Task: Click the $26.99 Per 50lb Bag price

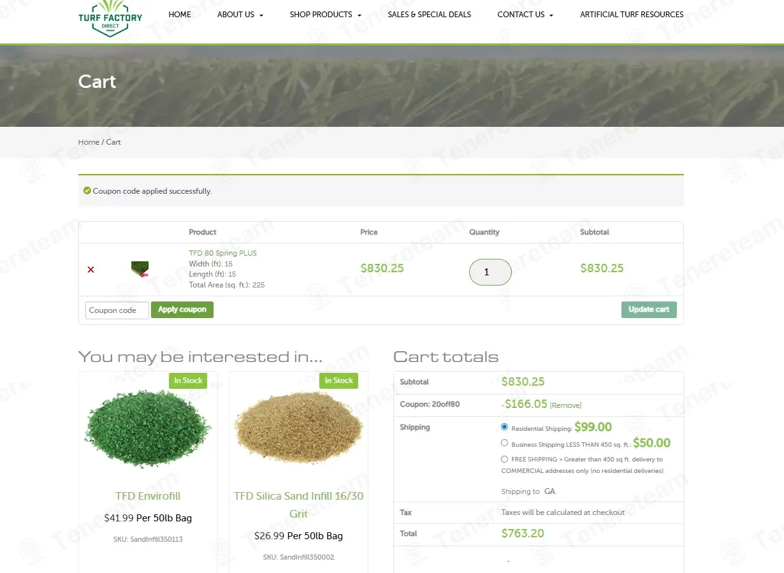Action: coord(298,536)
